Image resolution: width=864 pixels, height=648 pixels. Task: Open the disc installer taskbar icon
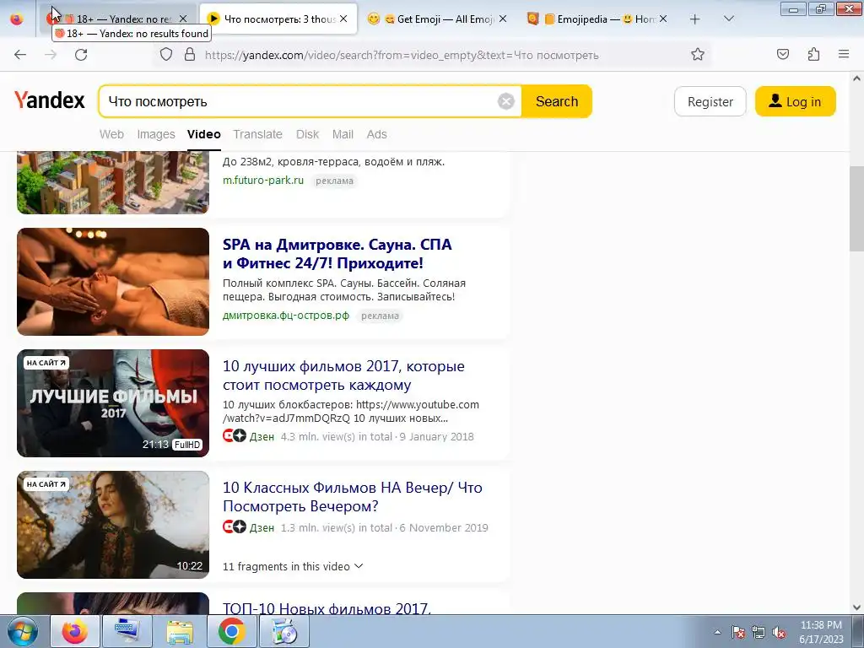pyautogui.click(x=284, y=631)
